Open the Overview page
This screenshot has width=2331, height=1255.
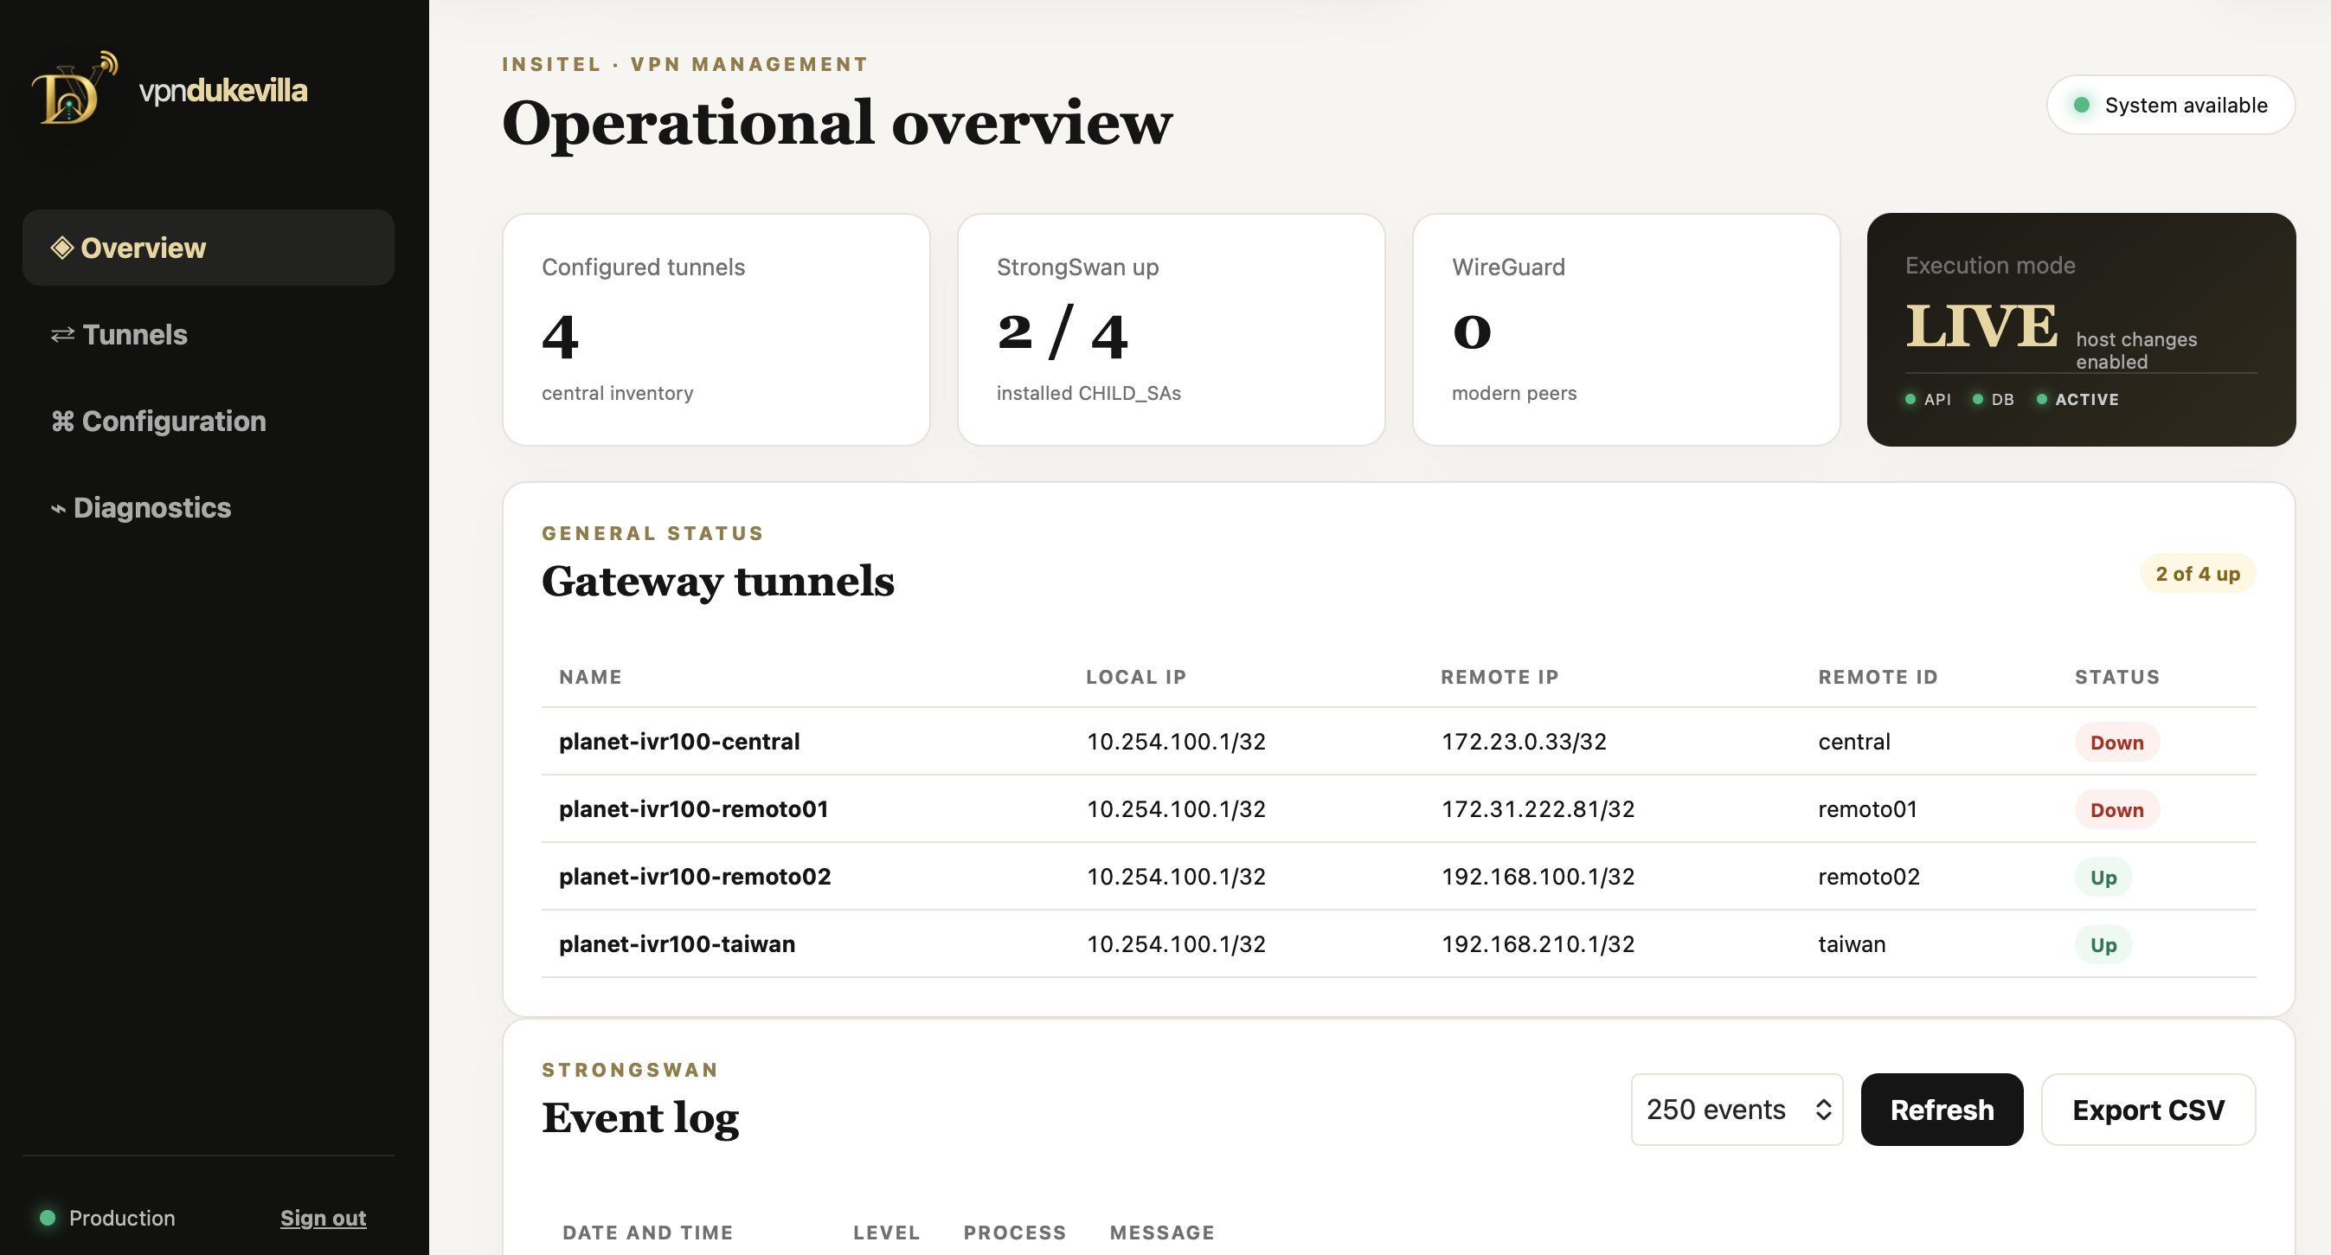pyautogui.click(x=209, y=248)
